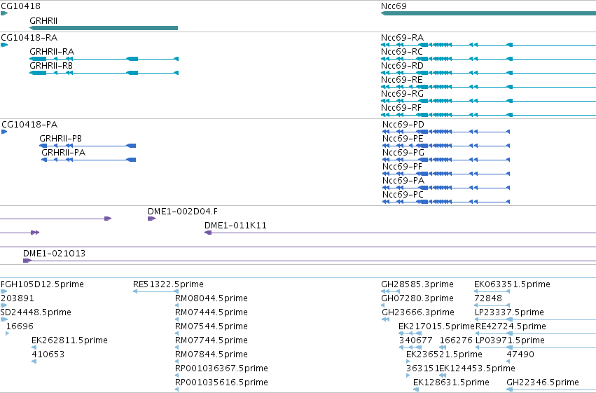
Task: Open the RP001035616.5prime EST label
Action: [x=221, y=383]
